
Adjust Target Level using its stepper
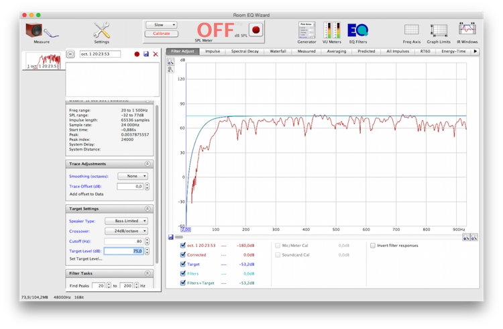(148, 251)
